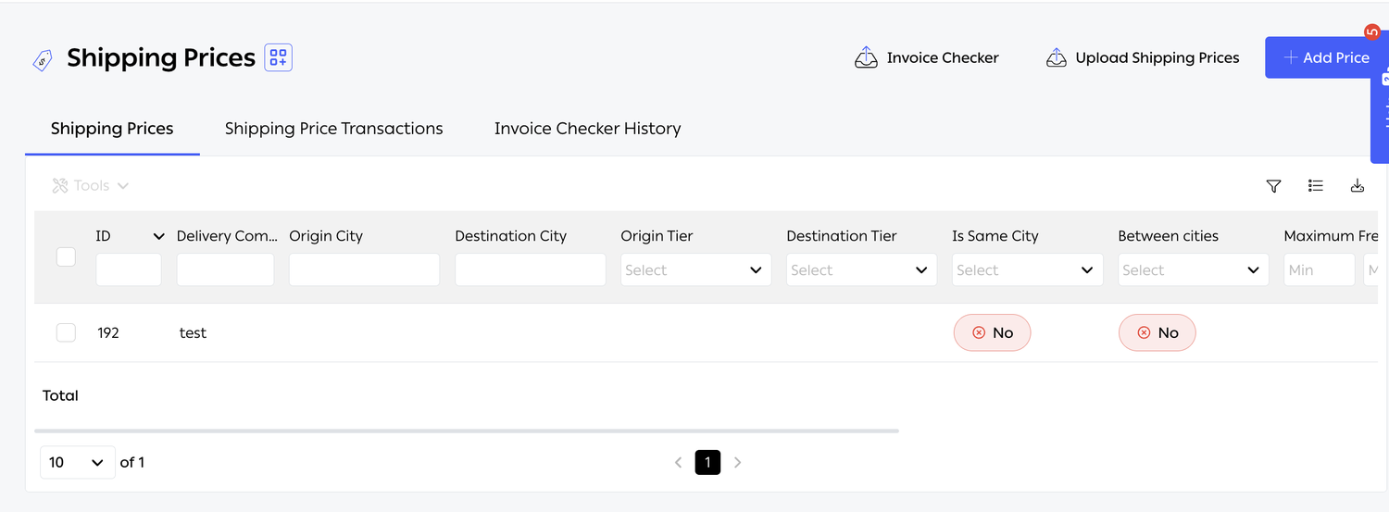1389x512 pixels.
Task: Click the delivery company cell 'test'
Action: [193, 332]
